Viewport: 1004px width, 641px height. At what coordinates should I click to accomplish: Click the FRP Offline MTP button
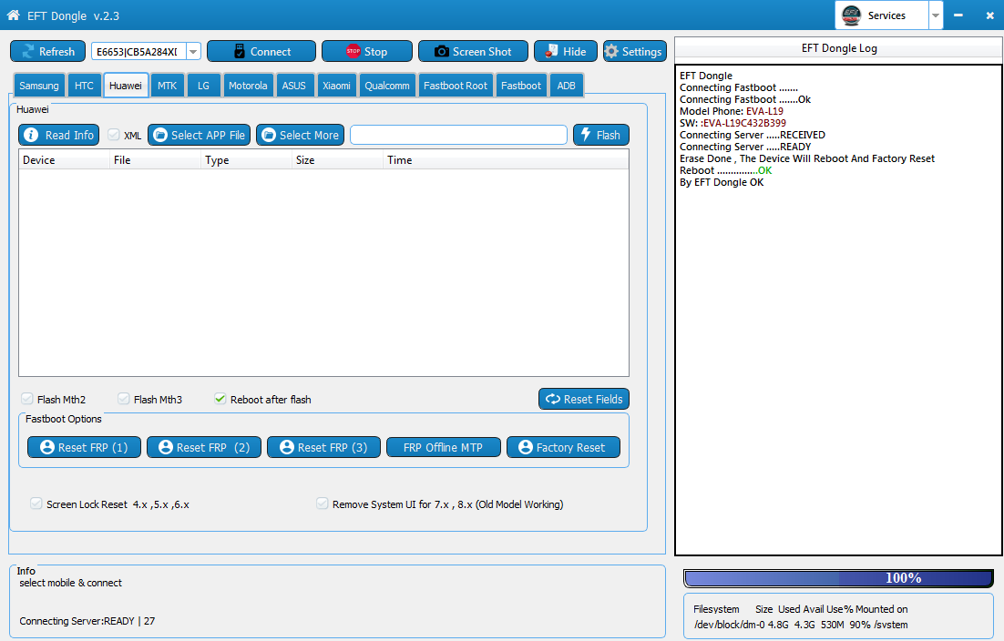click(443, 447)
